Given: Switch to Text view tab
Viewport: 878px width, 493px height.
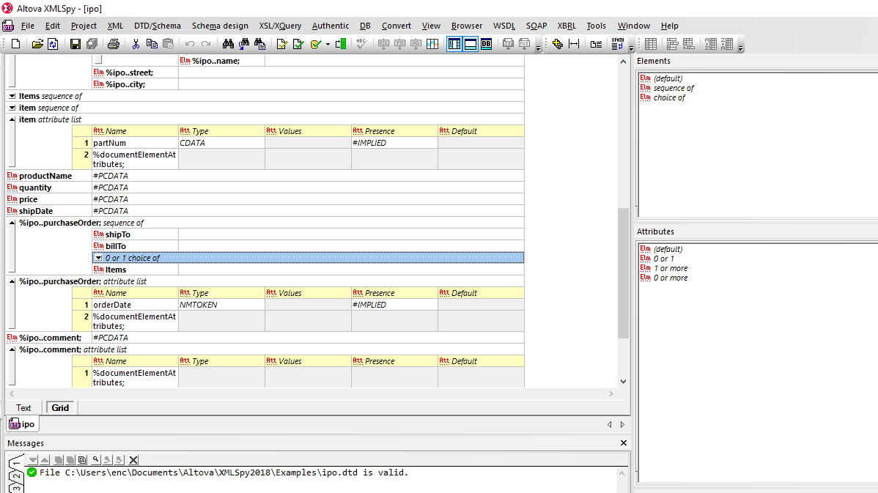Looking at the screenshot, I should [x=23, y=408].
